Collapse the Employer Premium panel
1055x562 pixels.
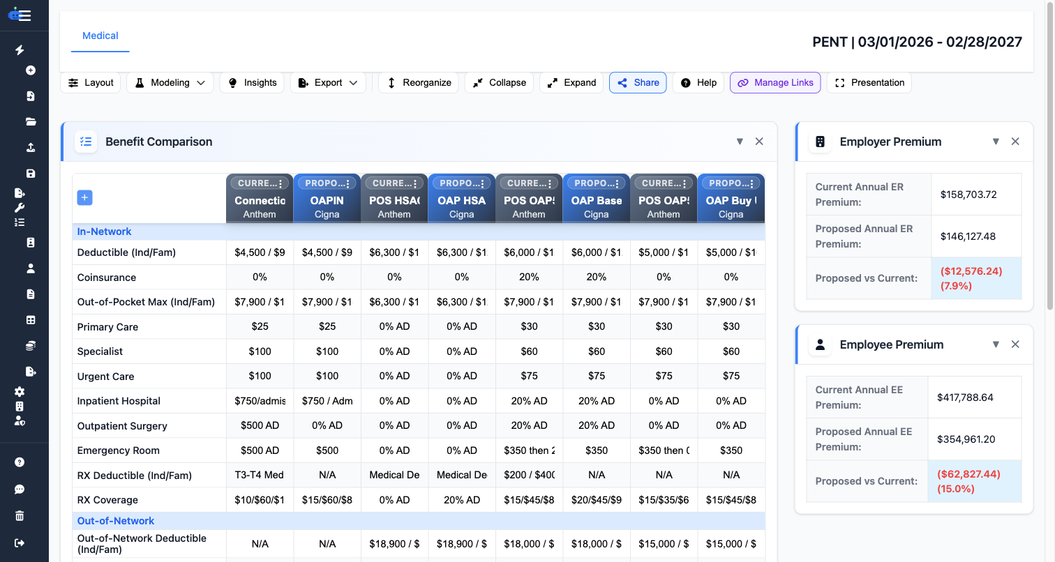tap(996, 141)
